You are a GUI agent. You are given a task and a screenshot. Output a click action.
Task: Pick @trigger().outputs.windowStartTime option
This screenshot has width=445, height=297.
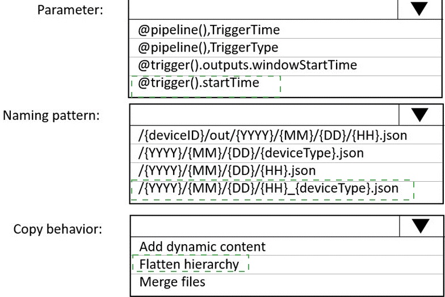pos(247,65)
